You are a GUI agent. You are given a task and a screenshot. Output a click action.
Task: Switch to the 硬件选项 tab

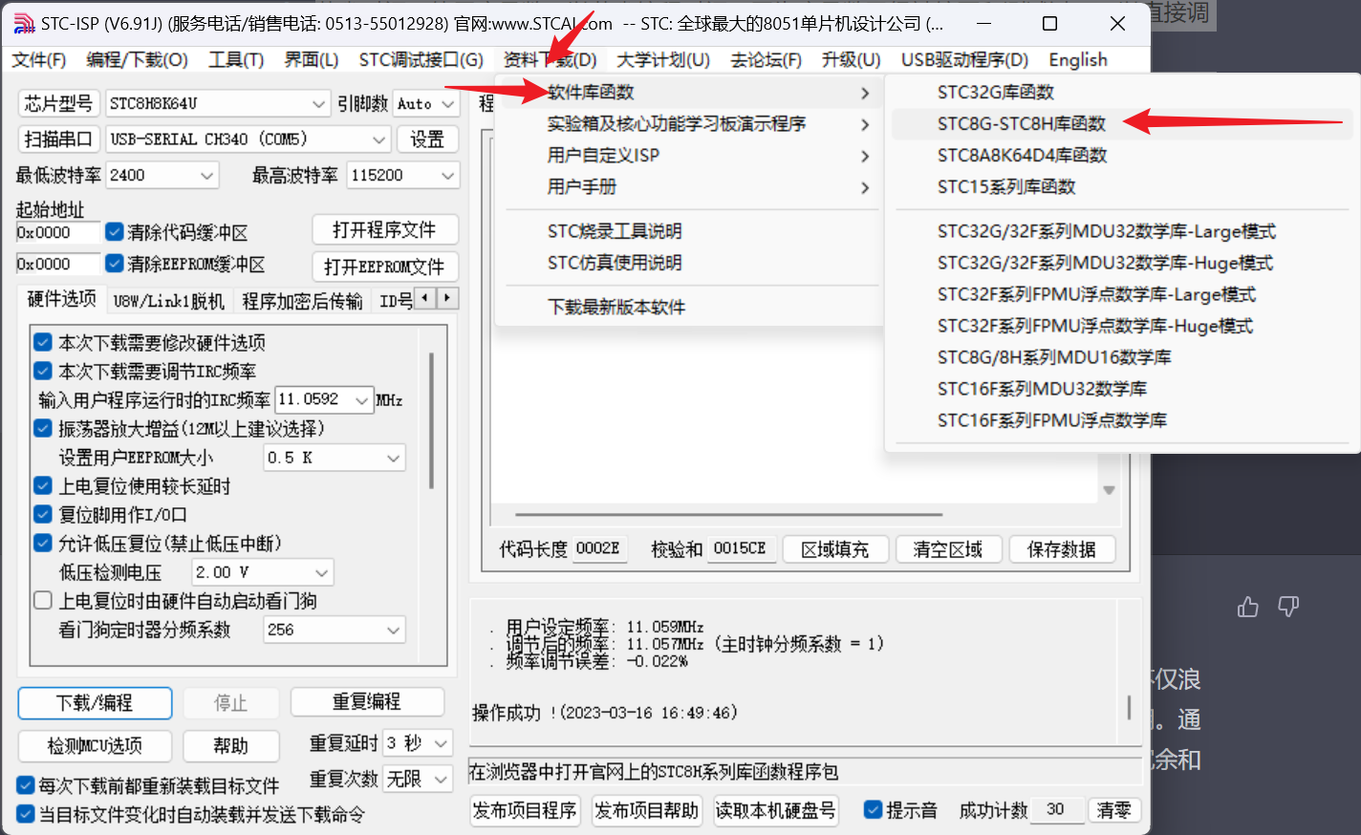click(x=61, y=299)
